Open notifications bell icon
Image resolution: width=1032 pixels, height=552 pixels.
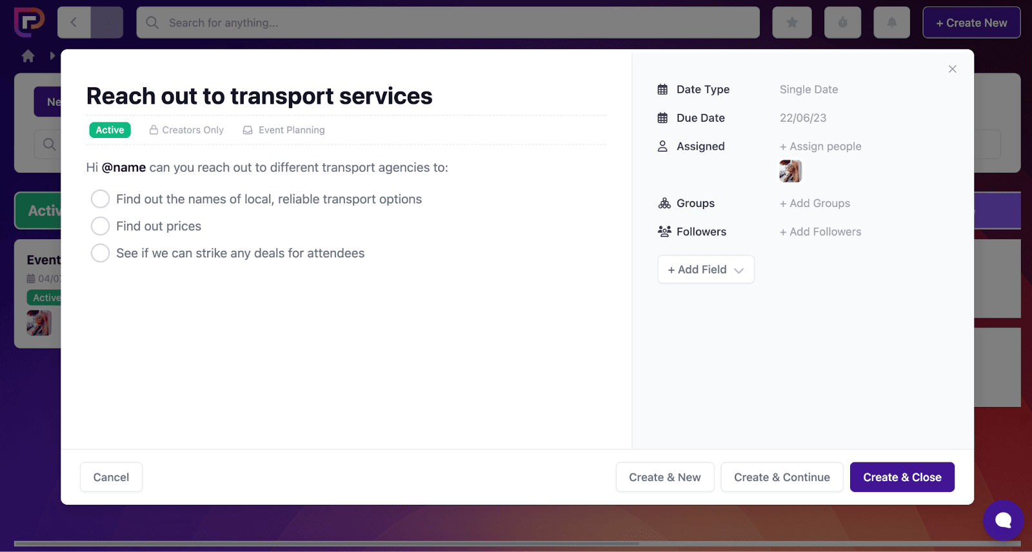[891, 23]
